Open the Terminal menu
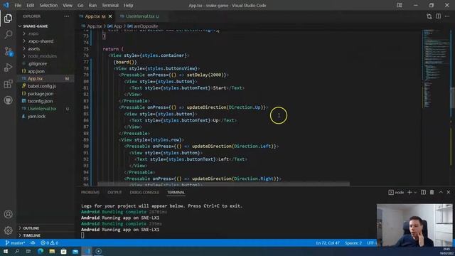The width and height of the screenshot is (455, 256). click(110, 5)
